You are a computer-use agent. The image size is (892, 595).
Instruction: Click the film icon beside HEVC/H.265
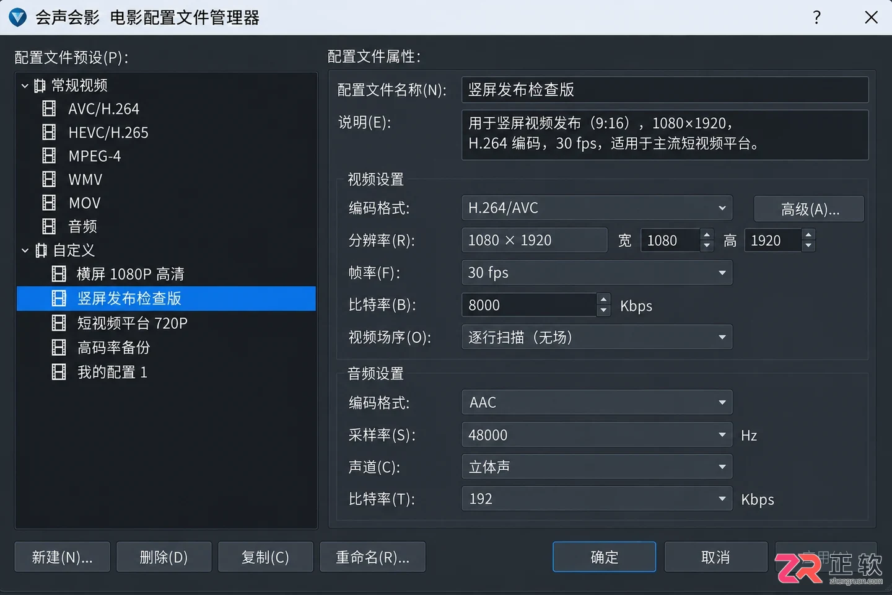pos(49,132)
